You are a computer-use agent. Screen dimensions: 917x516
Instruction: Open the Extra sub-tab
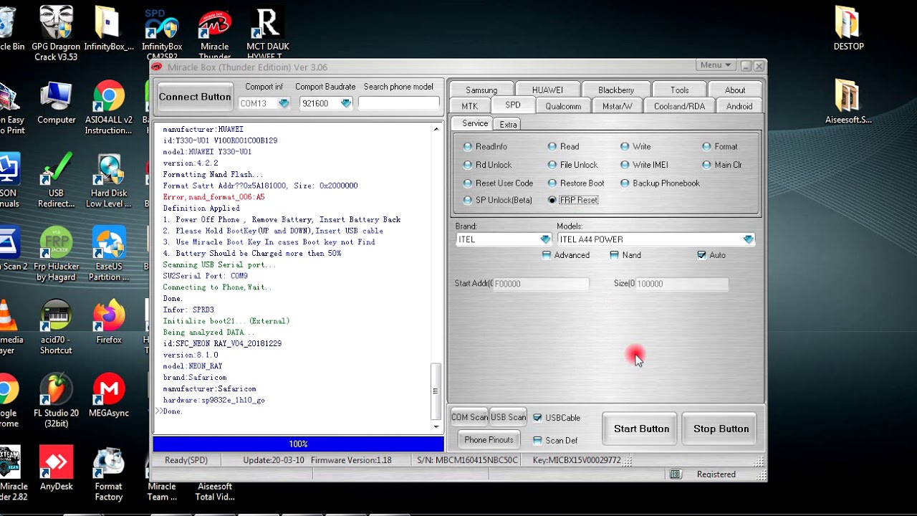coord(508,125)
